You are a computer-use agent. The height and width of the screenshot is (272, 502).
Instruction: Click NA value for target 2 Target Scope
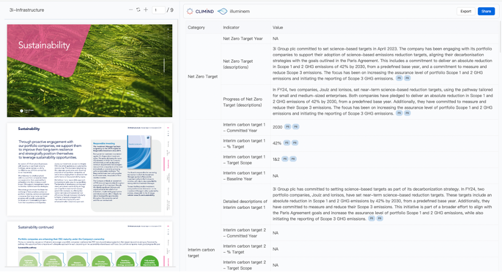(x=275, y=265)
